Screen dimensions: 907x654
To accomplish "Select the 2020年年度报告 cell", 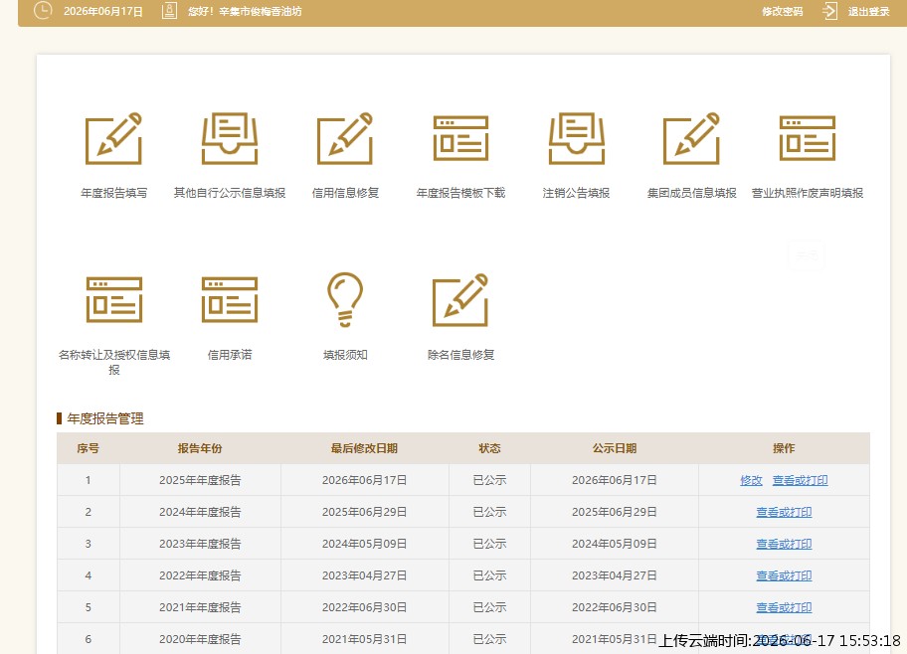I will [x=200, y=639].
